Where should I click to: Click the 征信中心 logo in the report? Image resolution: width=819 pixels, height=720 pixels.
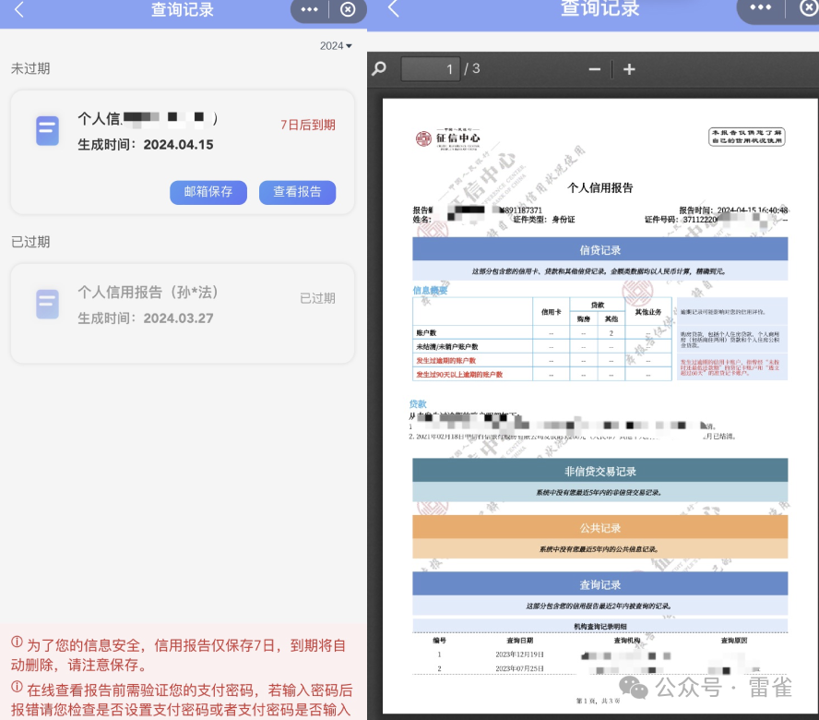point(447,139)
